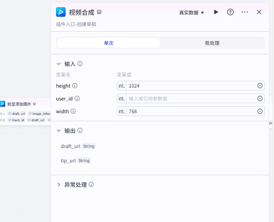Open the 真实数据 dropdown
This screenshot has width=274, height=222.
tap(192, 12)
